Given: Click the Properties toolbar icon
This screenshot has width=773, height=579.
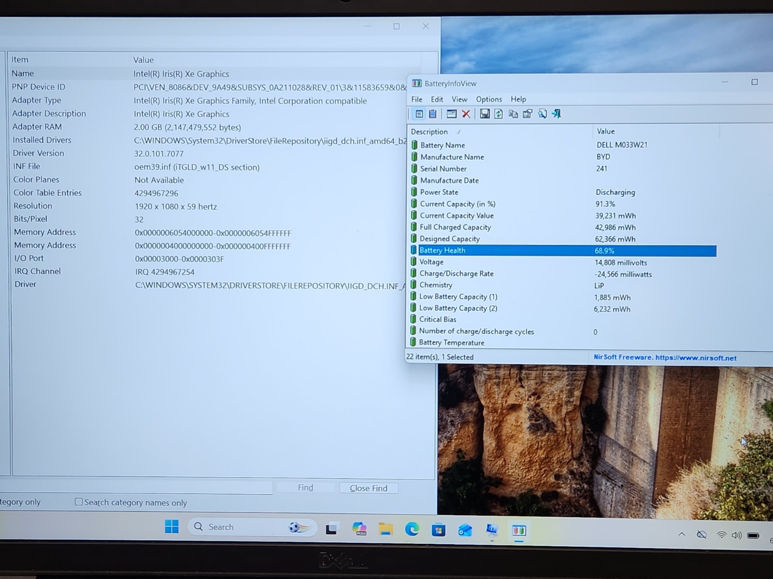Looking at the screenshot, I should coord(528,114).
